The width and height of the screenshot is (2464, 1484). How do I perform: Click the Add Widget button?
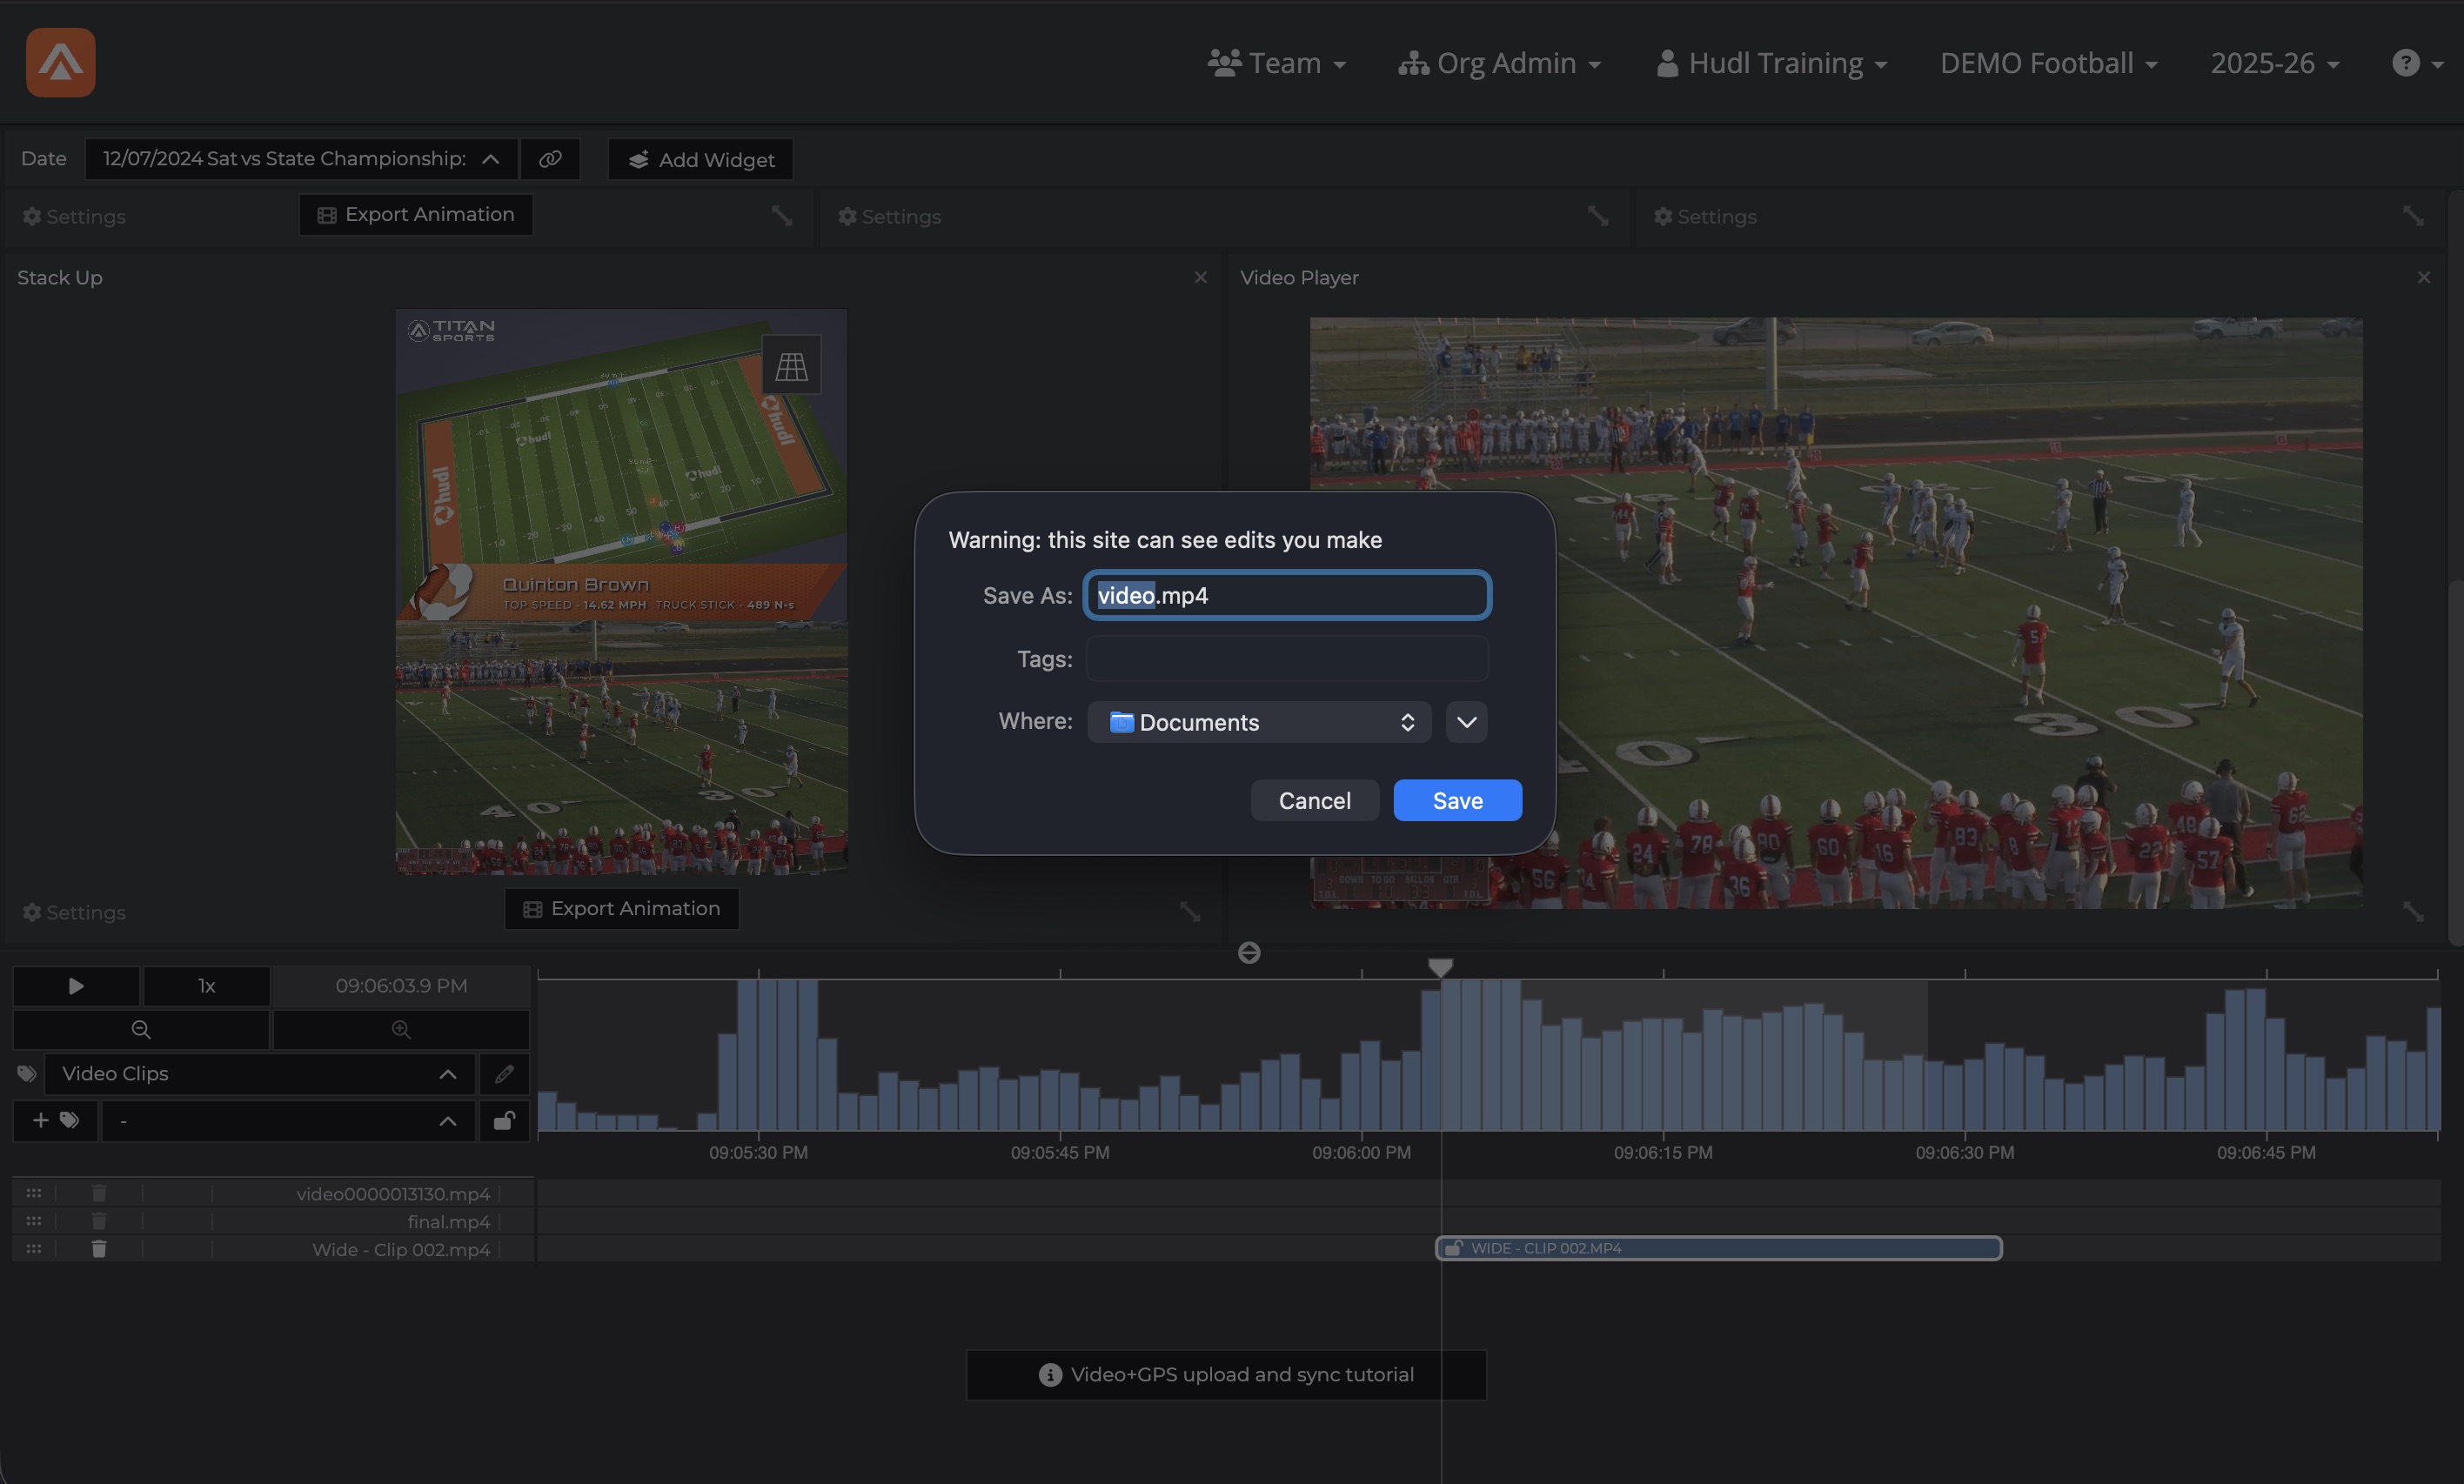[700, 159]
